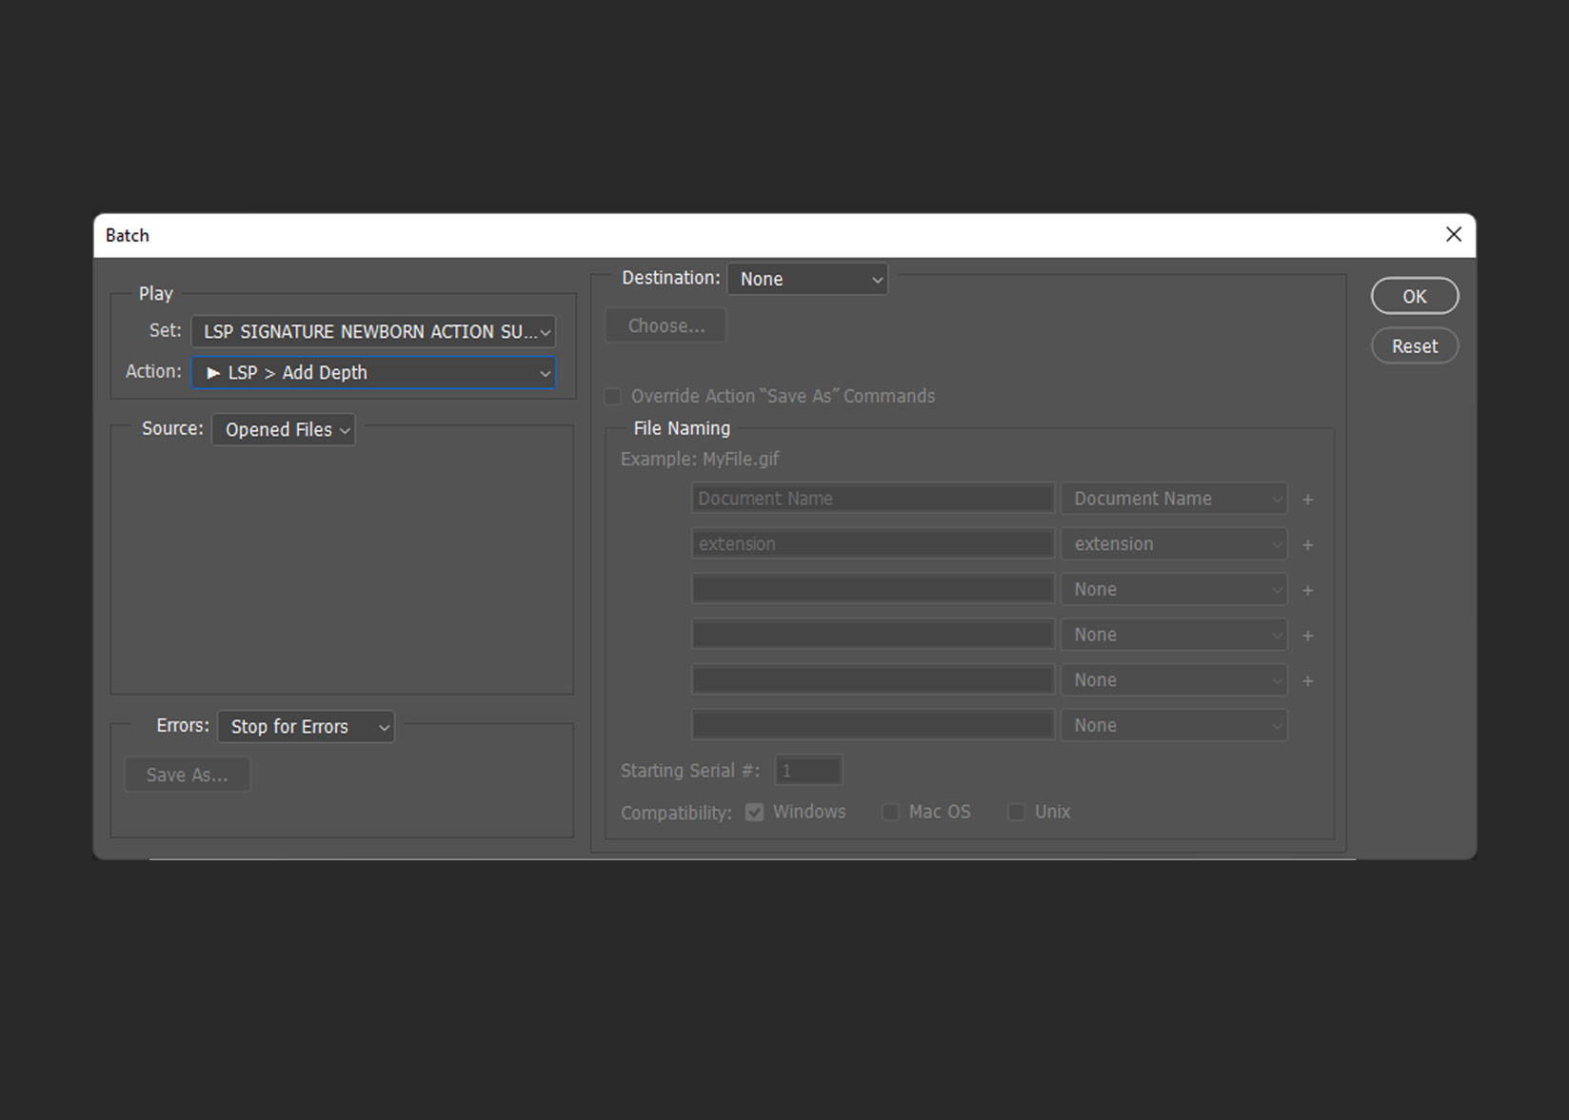
Task: Toggle the Windows compatibility checkbox
Action: coord(754,812)
